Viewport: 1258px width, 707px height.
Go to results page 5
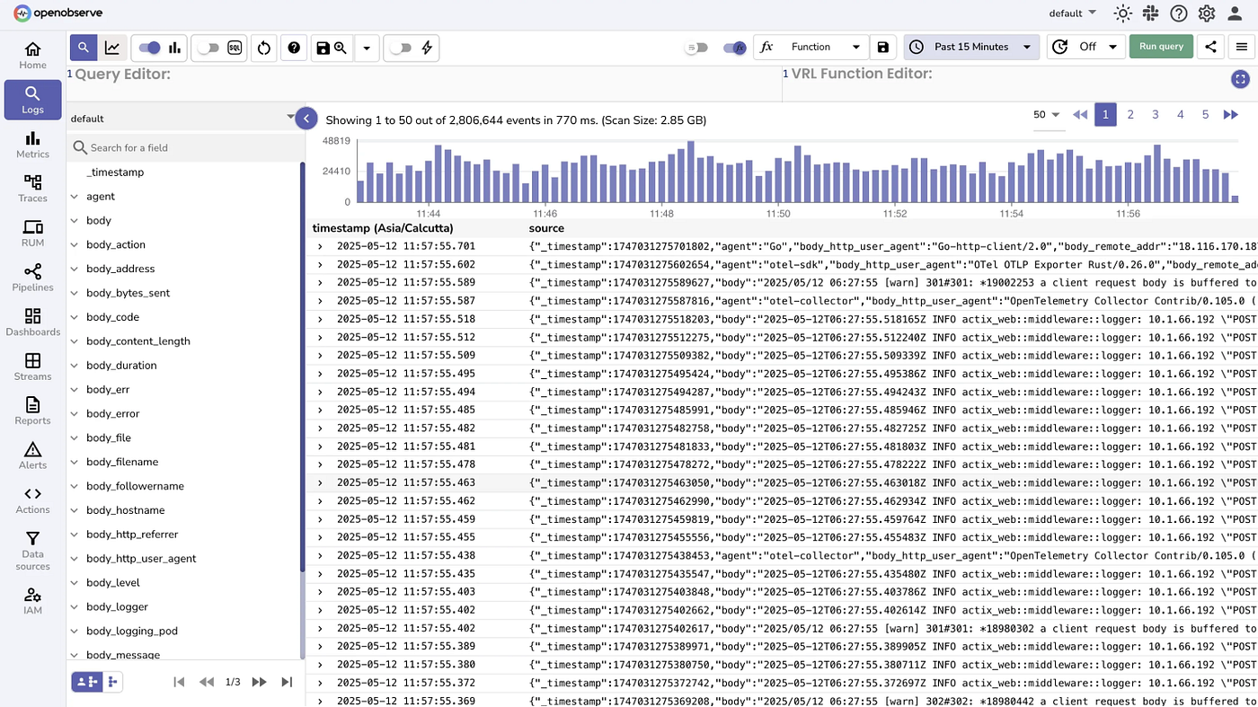[x=1206, y=114]
